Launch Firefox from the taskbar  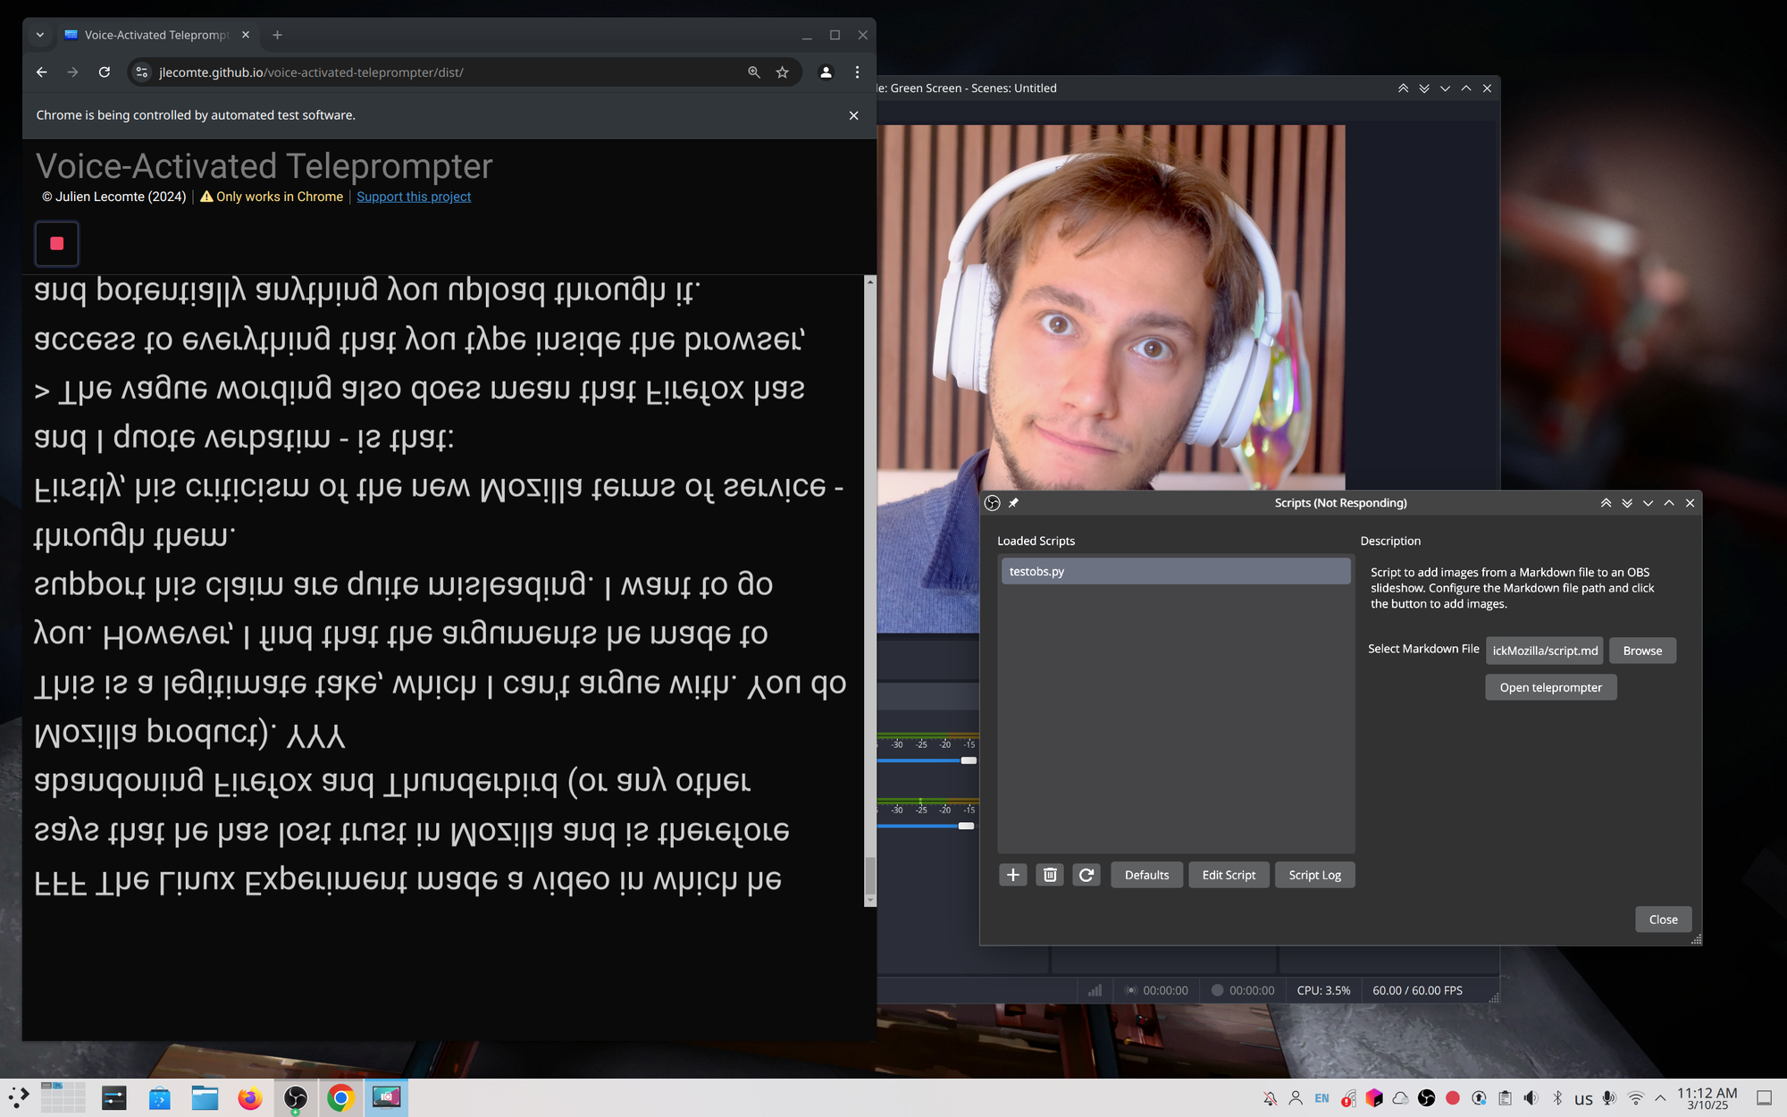click(x=250, y=1097)
